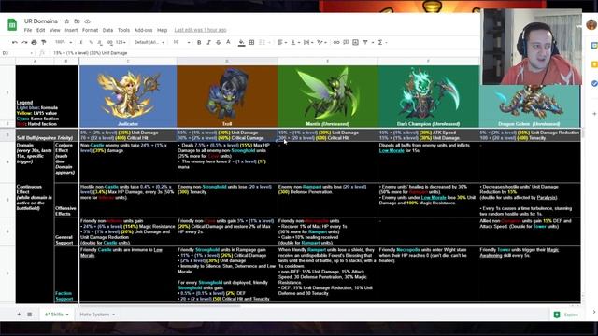Open font family dropdown
The image size is (598, 336).
[149, 42]
